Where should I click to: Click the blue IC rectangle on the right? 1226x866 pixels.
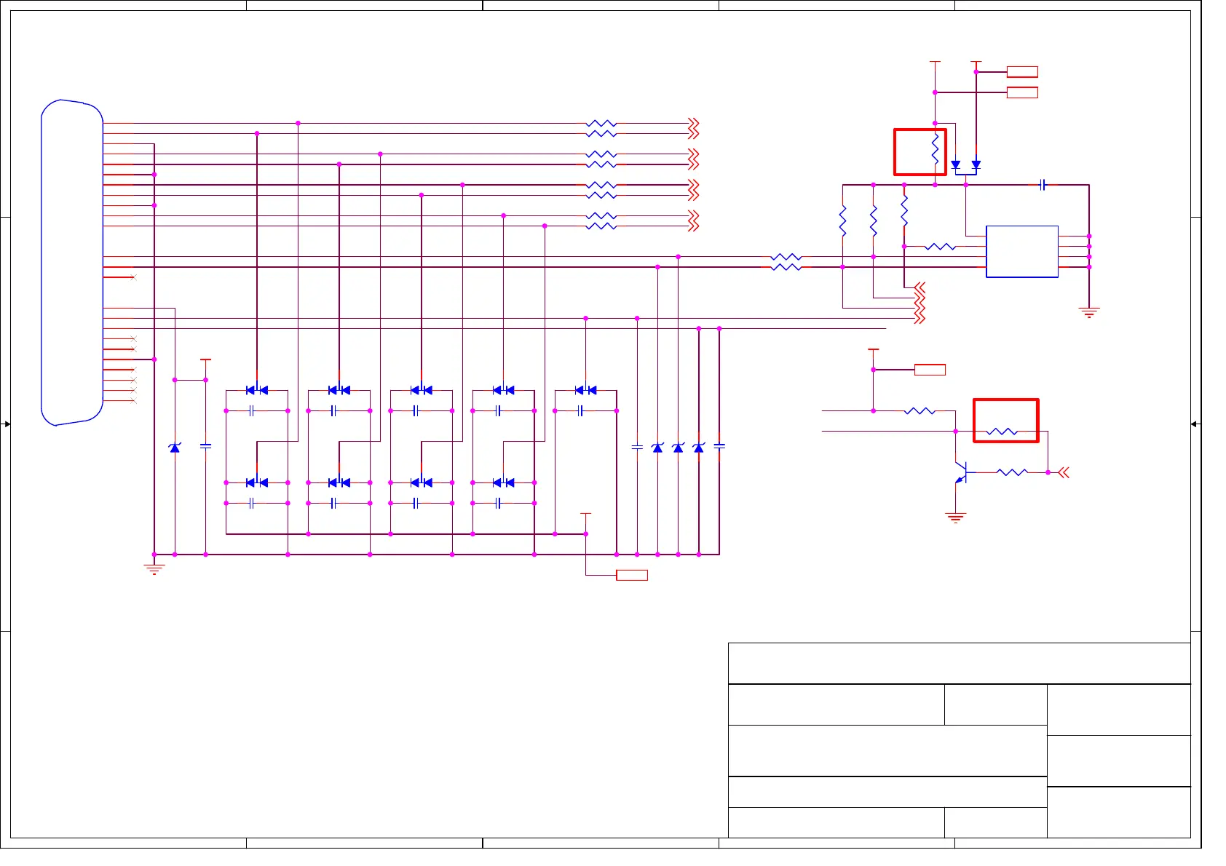pos(1021,252)
